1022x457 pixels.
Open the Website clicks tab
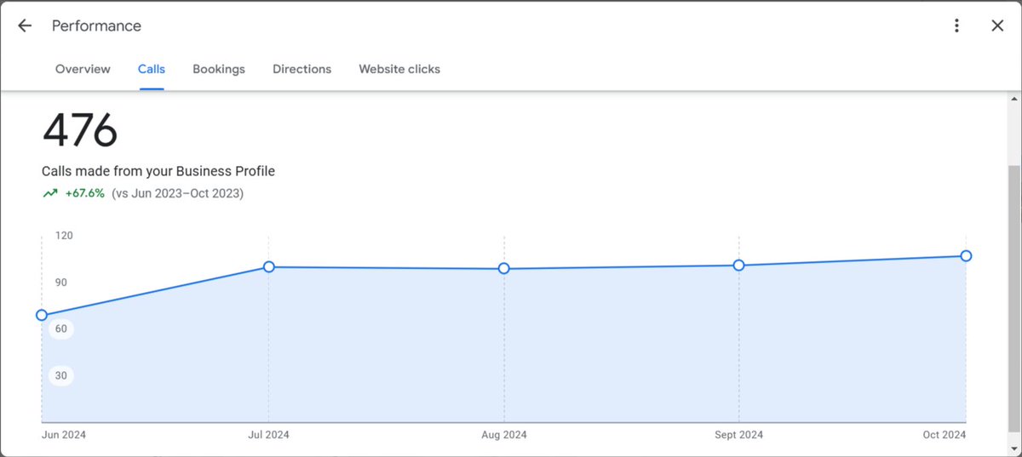point(399,69)
